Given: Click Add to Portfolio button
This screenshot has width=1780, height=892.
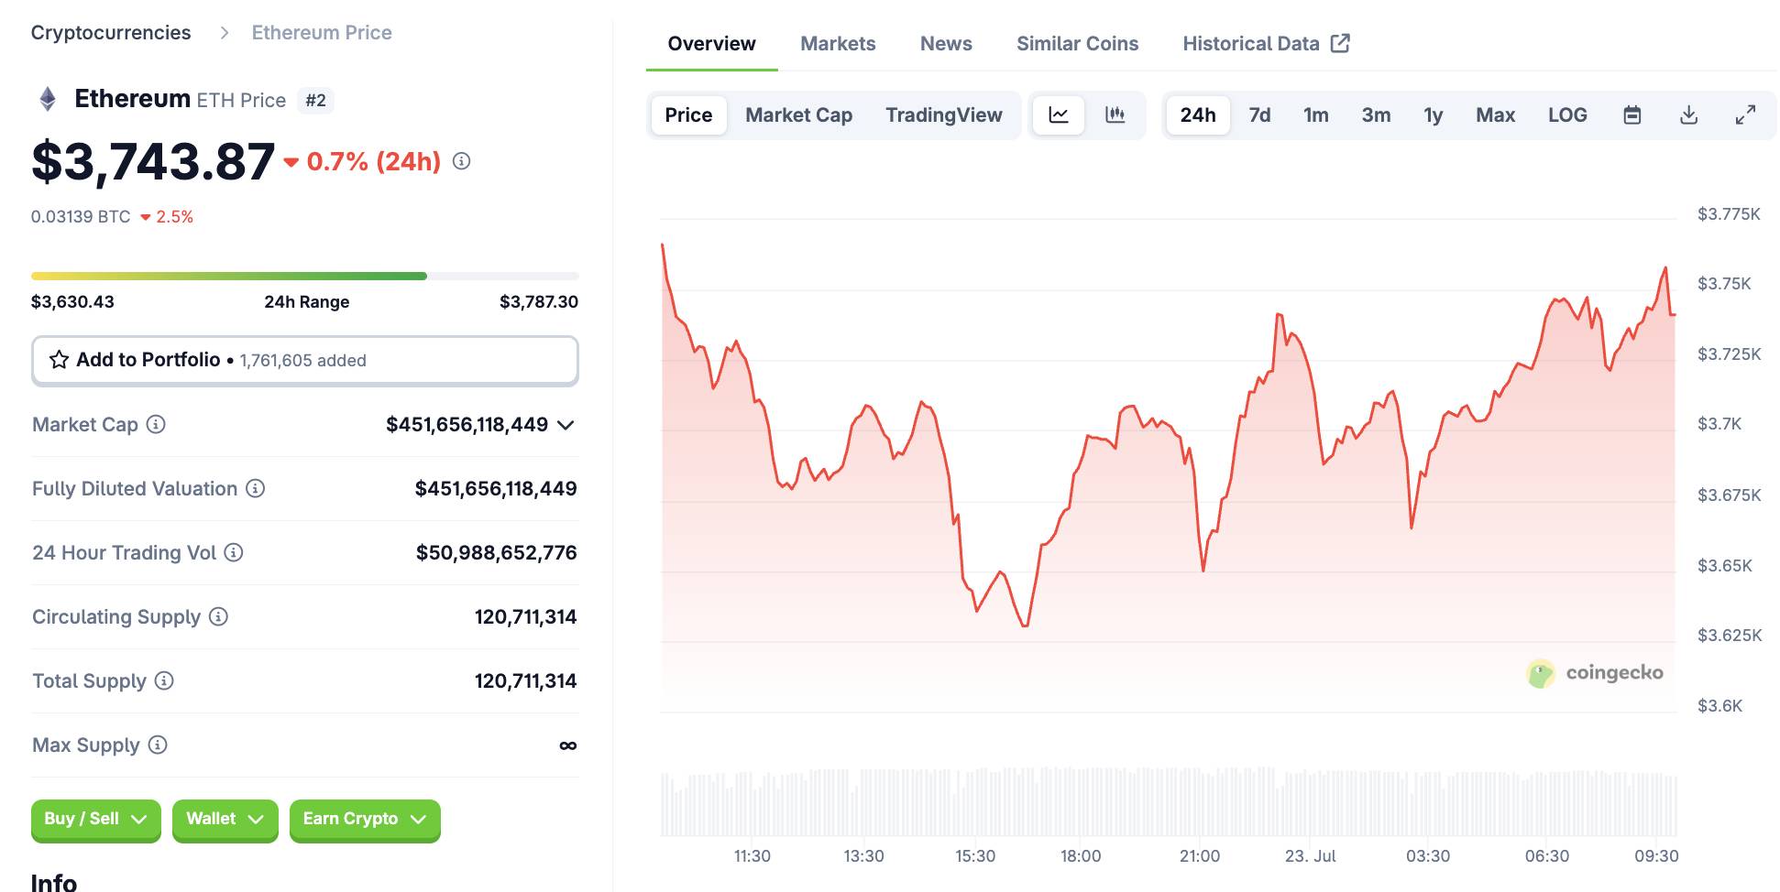Looking at the screenshot, I should (305, 360).
